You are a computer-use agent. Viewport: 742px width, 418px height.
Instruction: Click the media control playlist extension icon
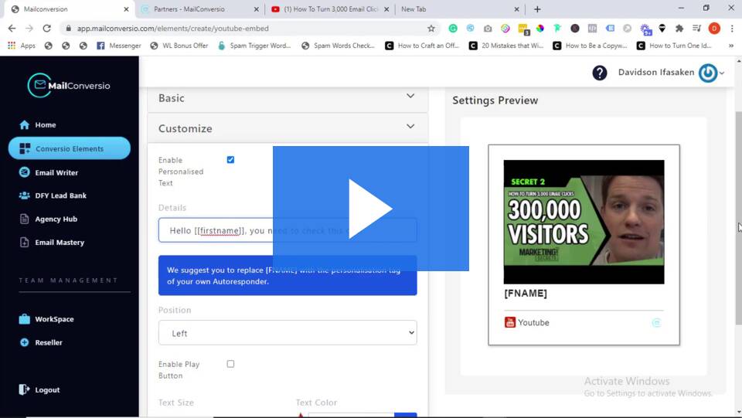tap(696, 29)
